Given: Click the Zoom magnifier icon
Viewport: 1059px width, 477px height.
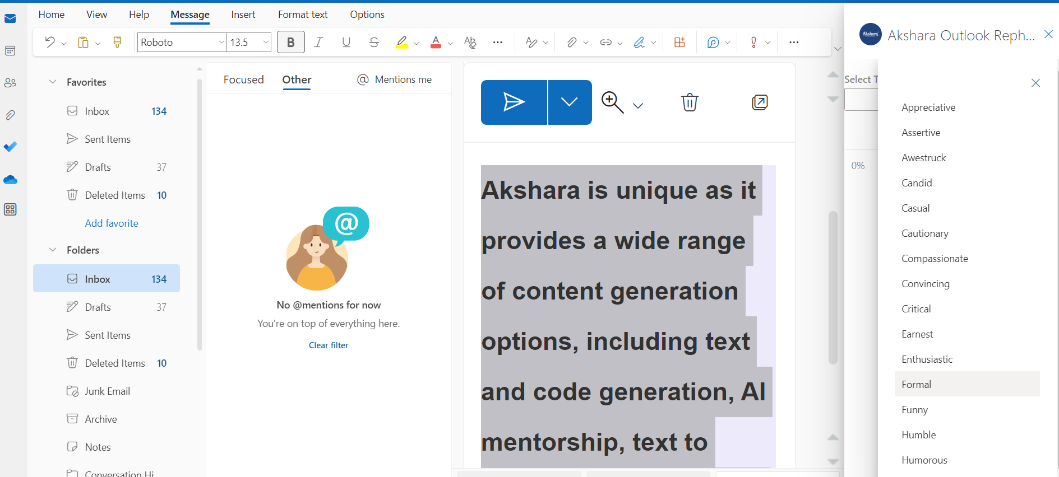Looking at the screenshot, I should [x=612, y=102].
